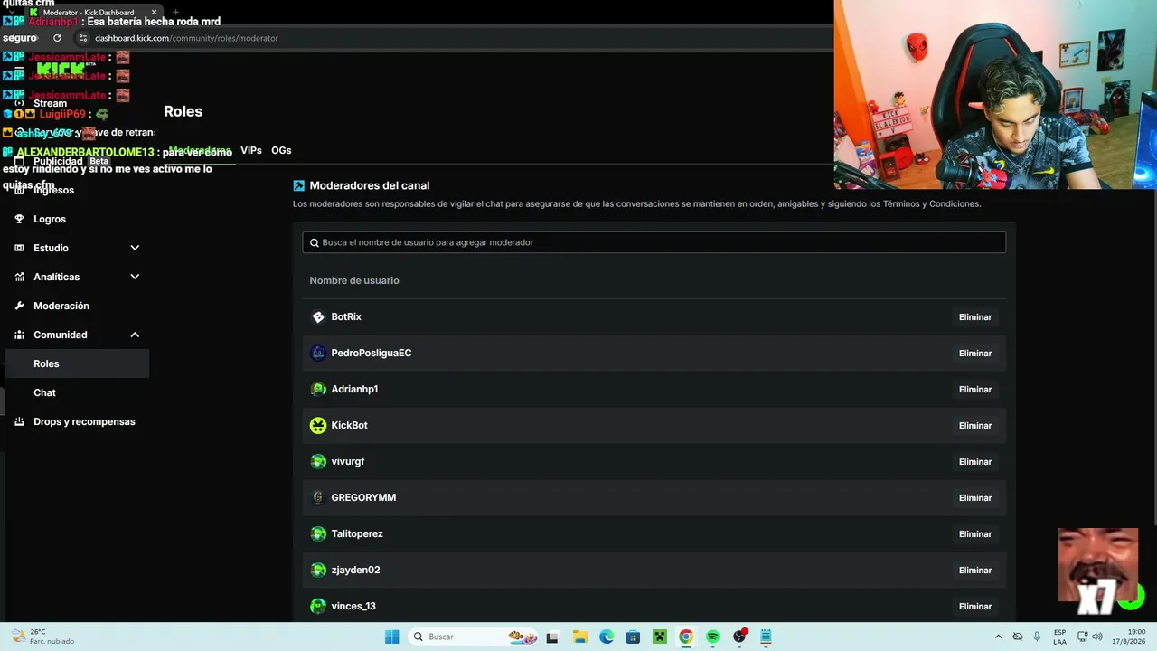Remove GREGORYMM as moderator
Viewport: 1157px width, 651px height.
[975, 498]
